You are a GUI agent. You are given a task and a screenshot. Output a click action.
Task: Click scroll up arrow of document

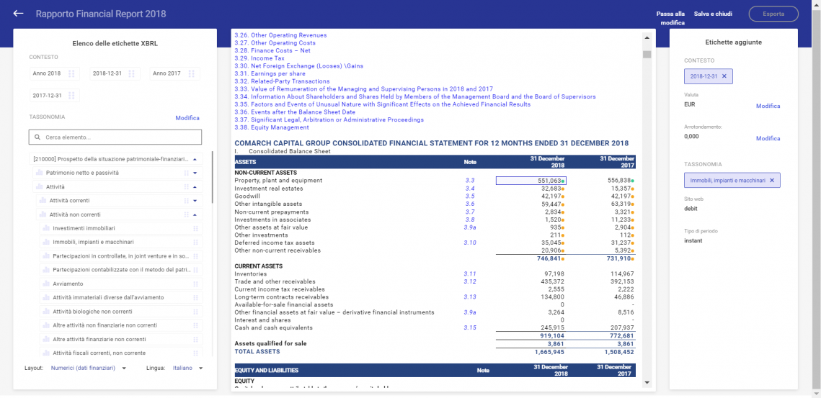647,37
